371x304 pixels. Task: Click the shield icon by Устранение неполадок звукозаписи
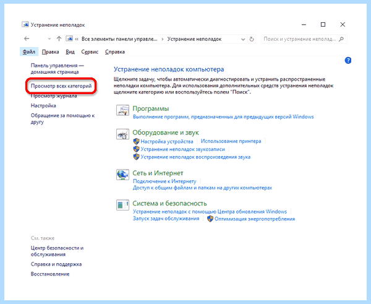click(x=136, y=149)
